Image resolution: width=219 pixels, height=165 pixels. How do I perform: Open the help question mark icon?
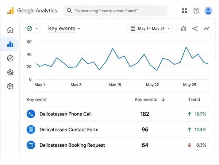click(196, 11)
